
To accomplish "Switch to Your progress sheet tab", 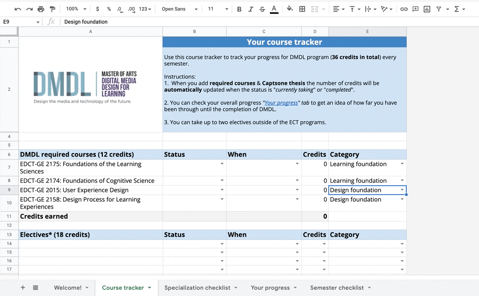I will tap(270, 288).
